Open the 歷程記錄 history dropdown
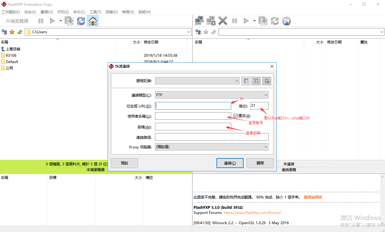The height and width of the screenshot is (232, 385). 197,81
